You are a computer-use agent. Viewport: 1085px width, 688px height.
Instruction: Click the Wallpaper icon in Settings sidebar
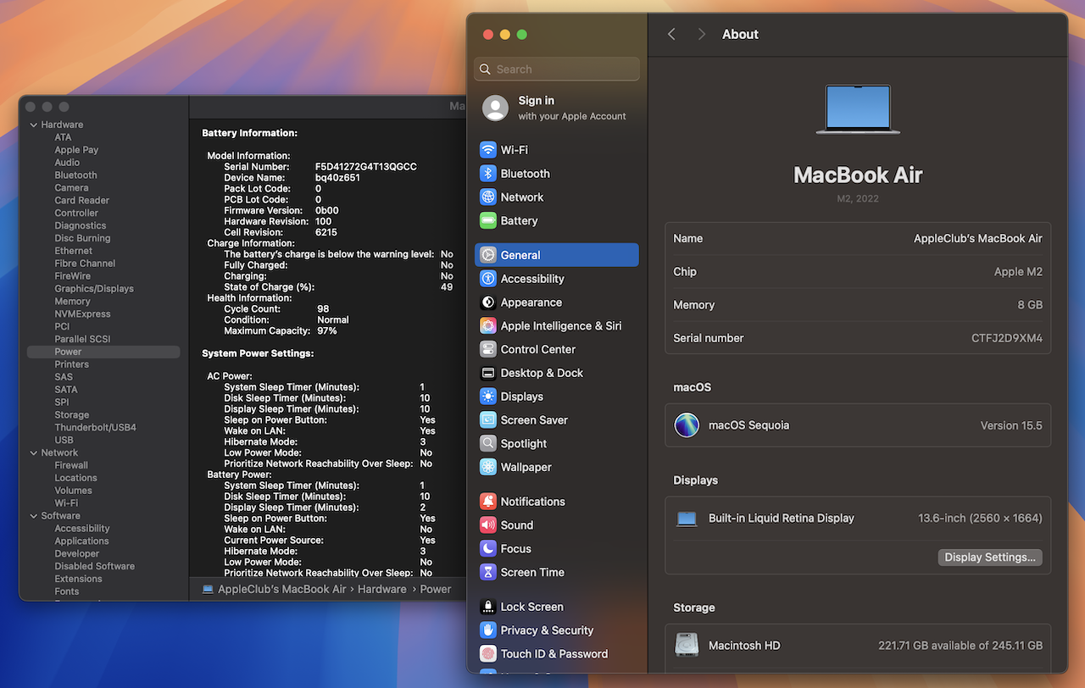pos(487,468)
